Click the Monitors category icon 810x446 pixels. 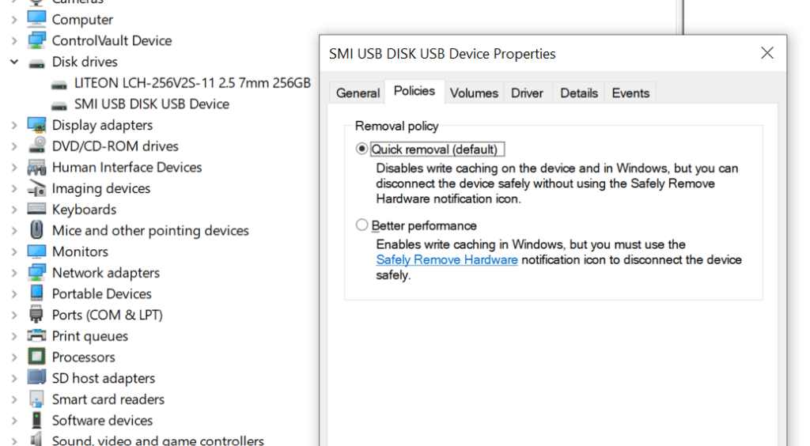pyautogui.click(x=36, y=251)
